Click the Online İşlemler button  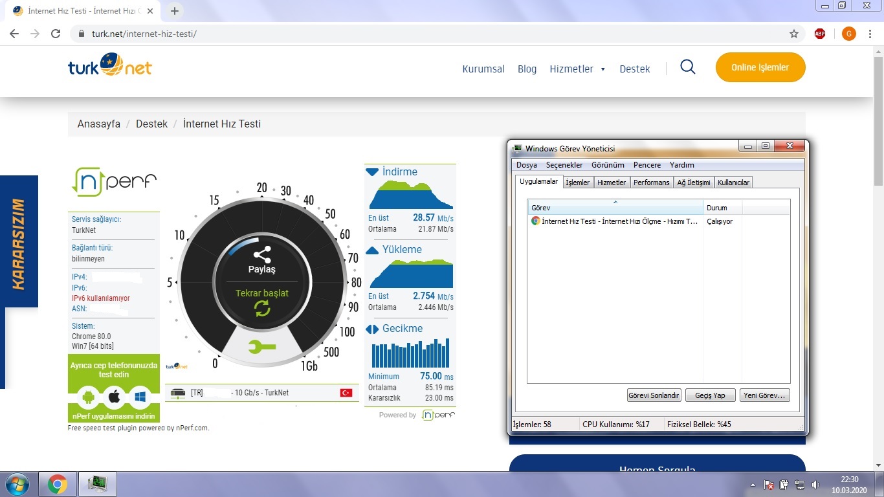click(x=760, y=67)
